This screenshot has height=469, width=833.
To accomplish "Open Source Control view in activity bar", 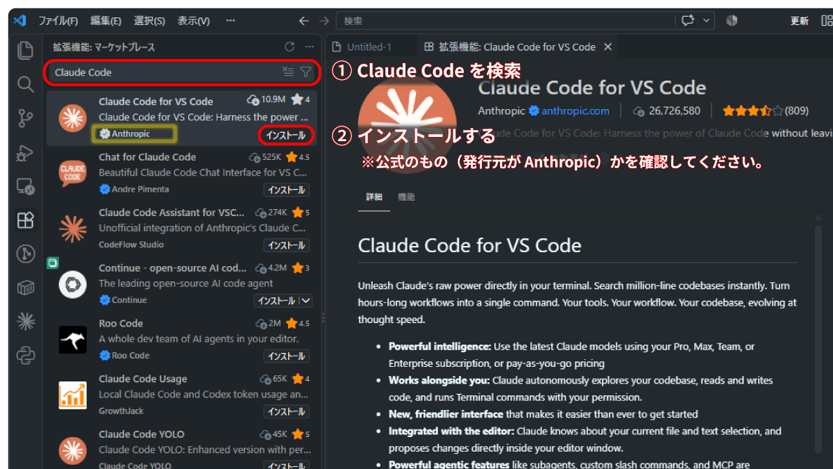I will [26, 118].
